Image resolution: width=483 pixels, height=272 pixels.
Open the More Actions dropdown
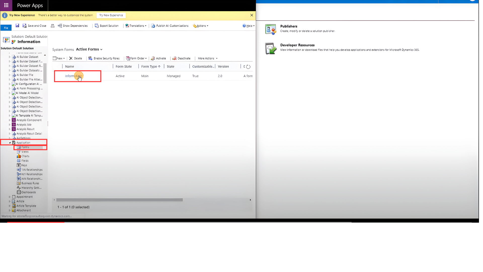pos(208,58)
